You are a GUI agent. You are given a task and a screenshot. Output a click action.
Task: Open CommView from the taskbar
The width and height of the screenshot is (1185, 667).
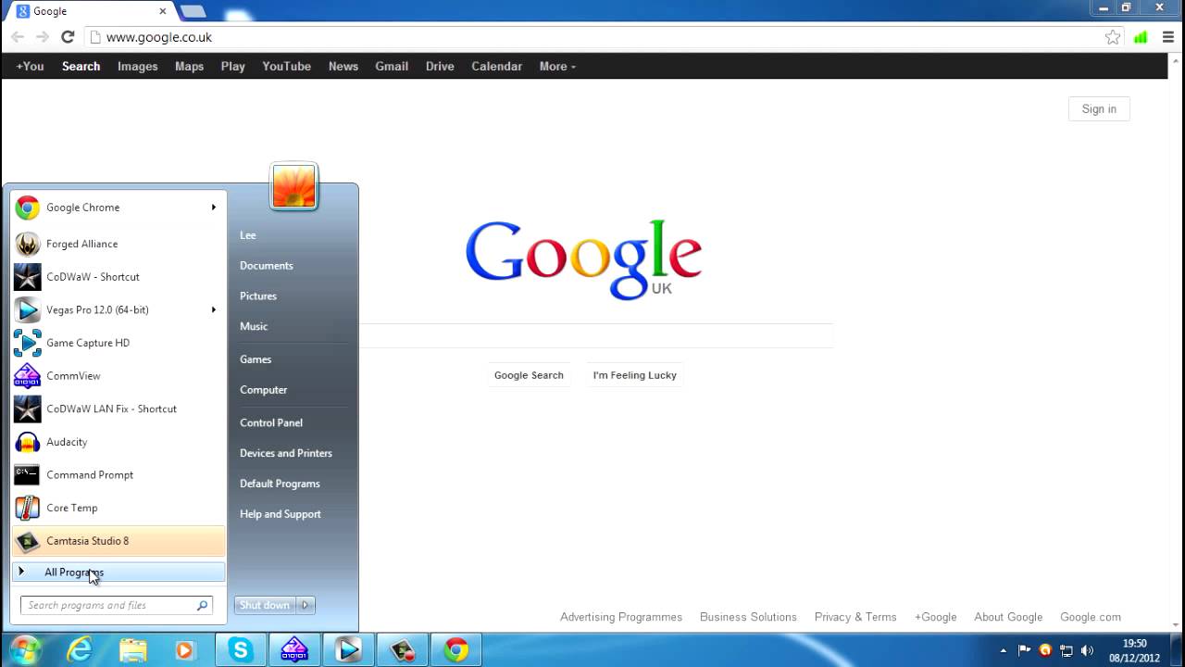[x=294, y=650]
